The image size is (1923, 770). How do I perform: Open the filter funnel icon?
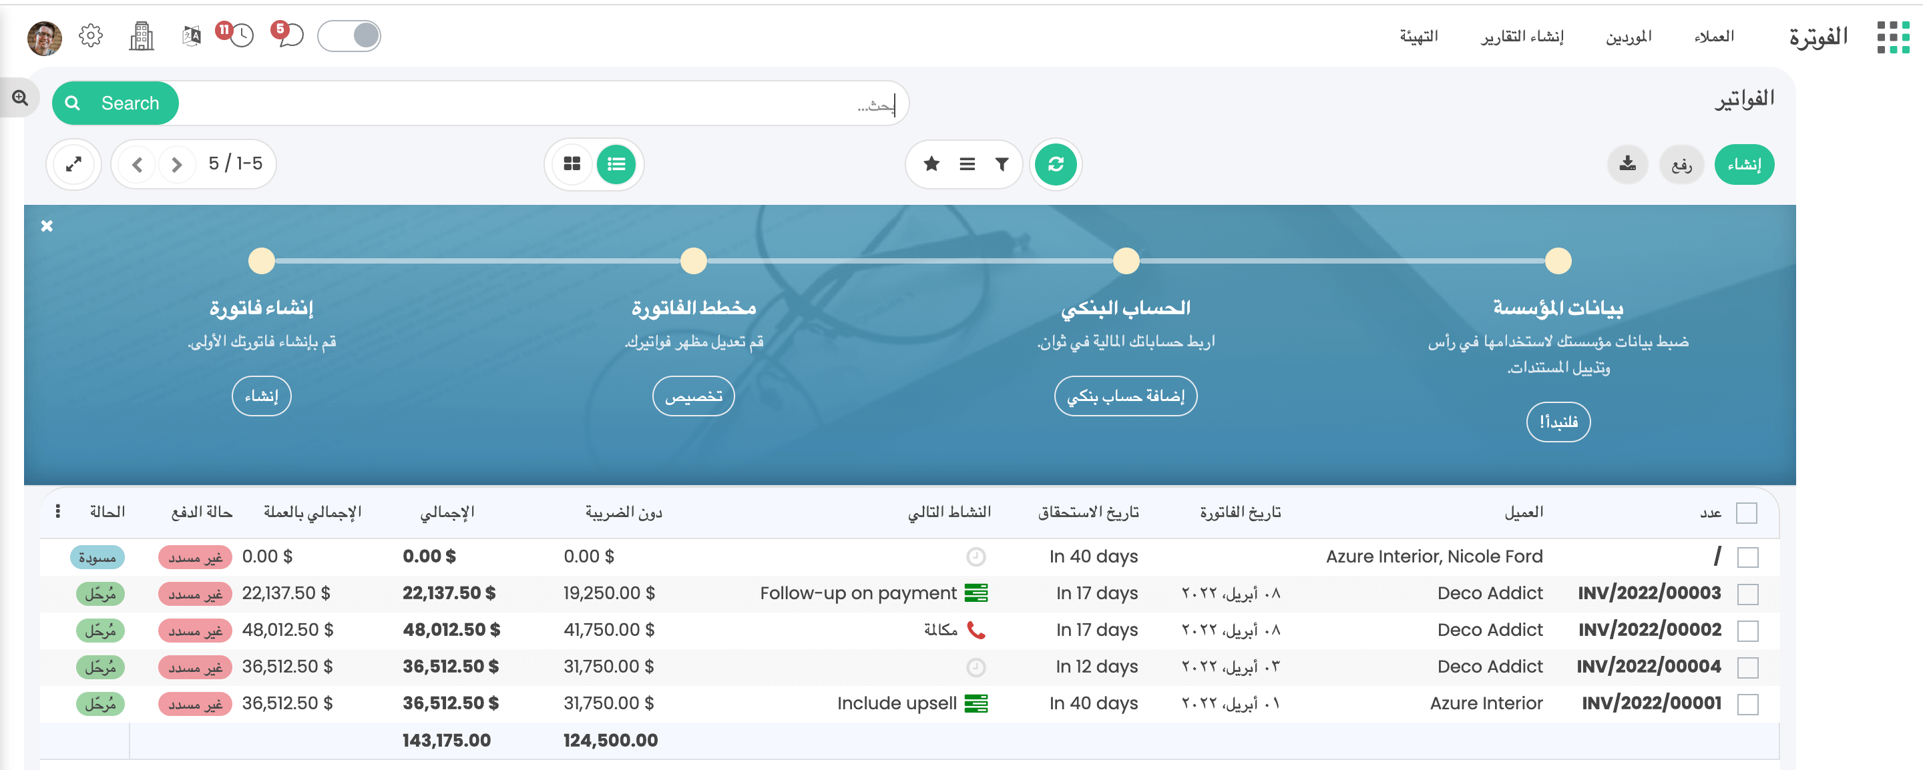(x=1002, y=164)
